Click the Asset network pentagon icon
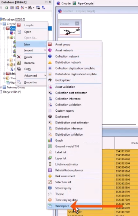 coord(50,50)
